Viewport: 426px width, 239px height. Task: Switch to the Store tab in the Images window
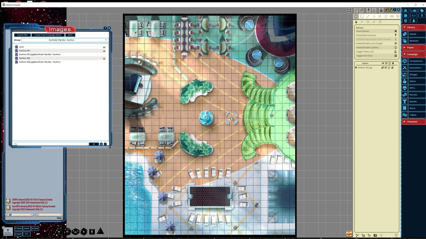click(x=70, y=35)
